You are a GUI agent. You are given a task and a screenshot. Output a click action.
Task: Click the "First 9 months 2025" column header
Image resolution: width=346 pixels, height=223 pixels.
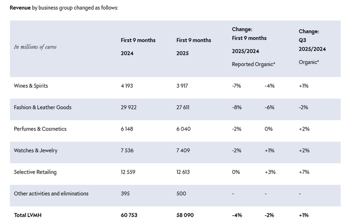pos(194,46)
